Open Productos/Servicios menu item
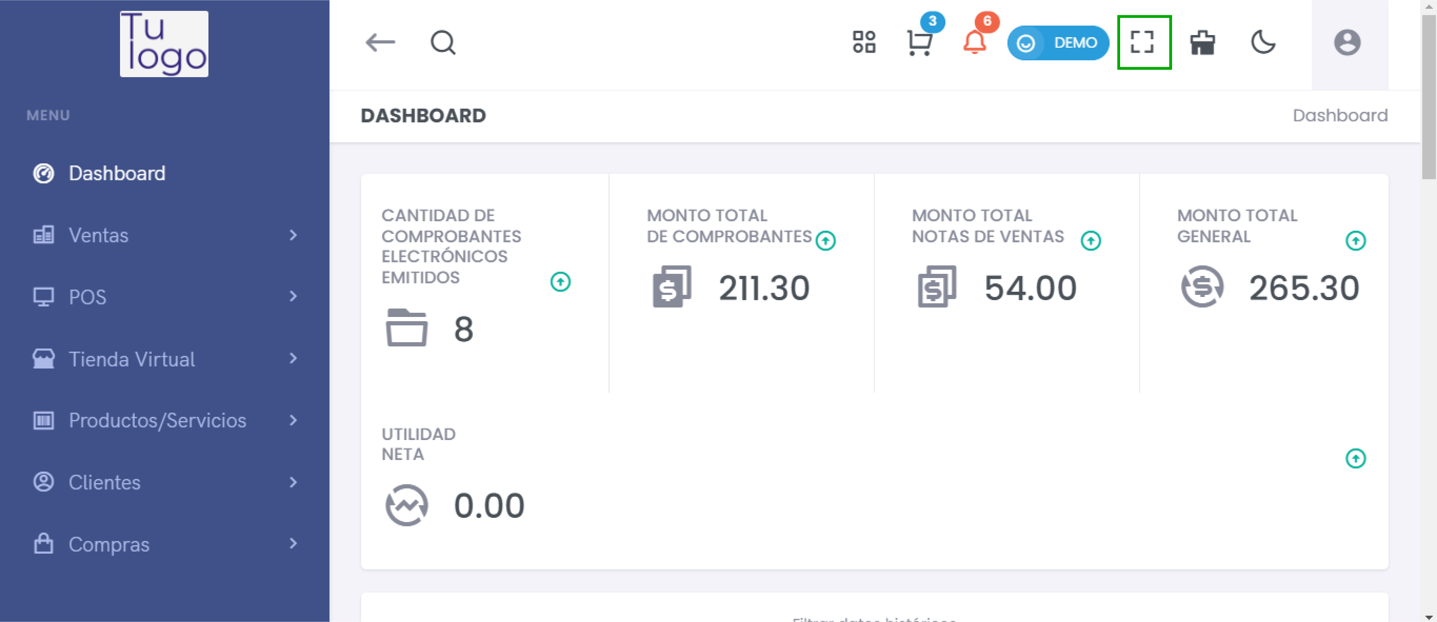The image size is (1437, 622). point(157,420)
